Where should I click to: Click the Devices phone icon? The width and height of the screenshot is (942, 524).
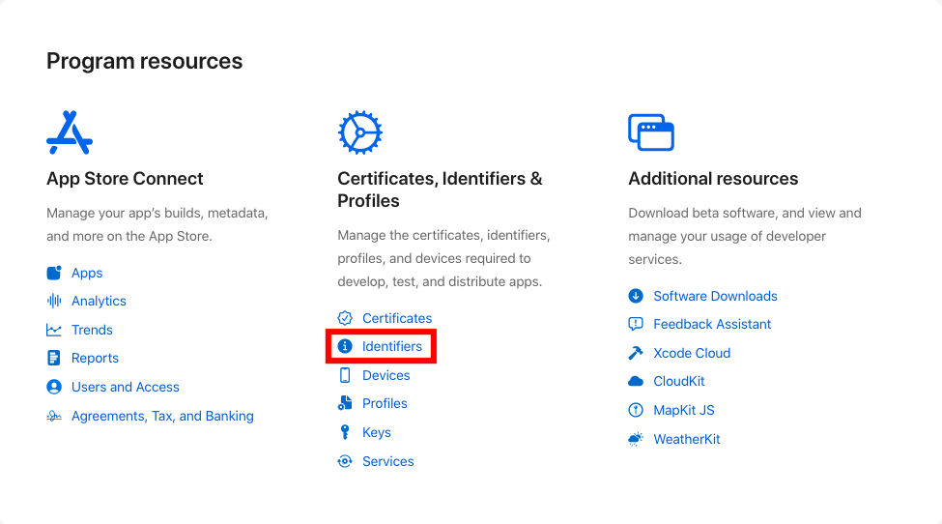[x=345, y=375]
